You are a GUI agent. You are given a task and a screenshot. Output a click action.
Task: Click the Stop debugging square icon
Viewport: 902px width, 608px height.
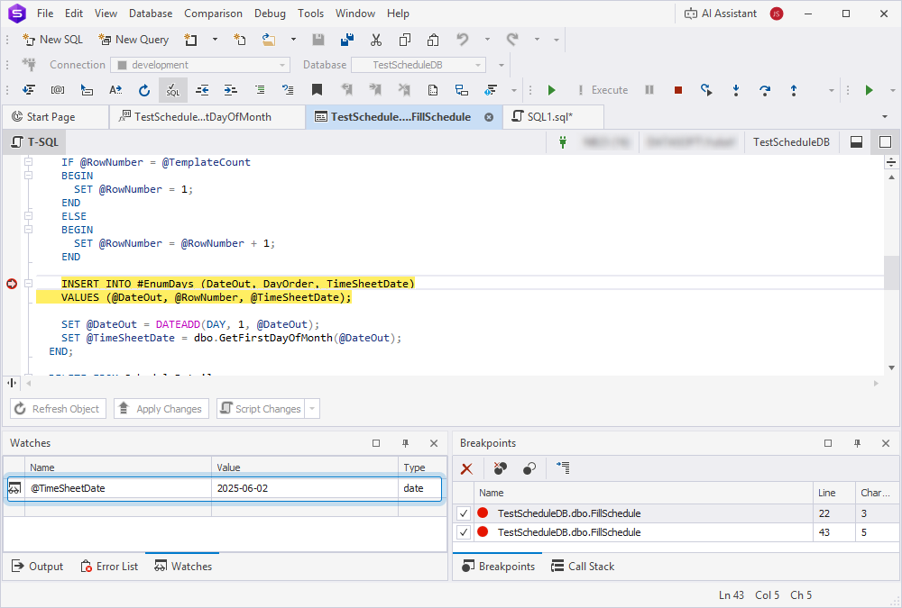pos(677,90)
